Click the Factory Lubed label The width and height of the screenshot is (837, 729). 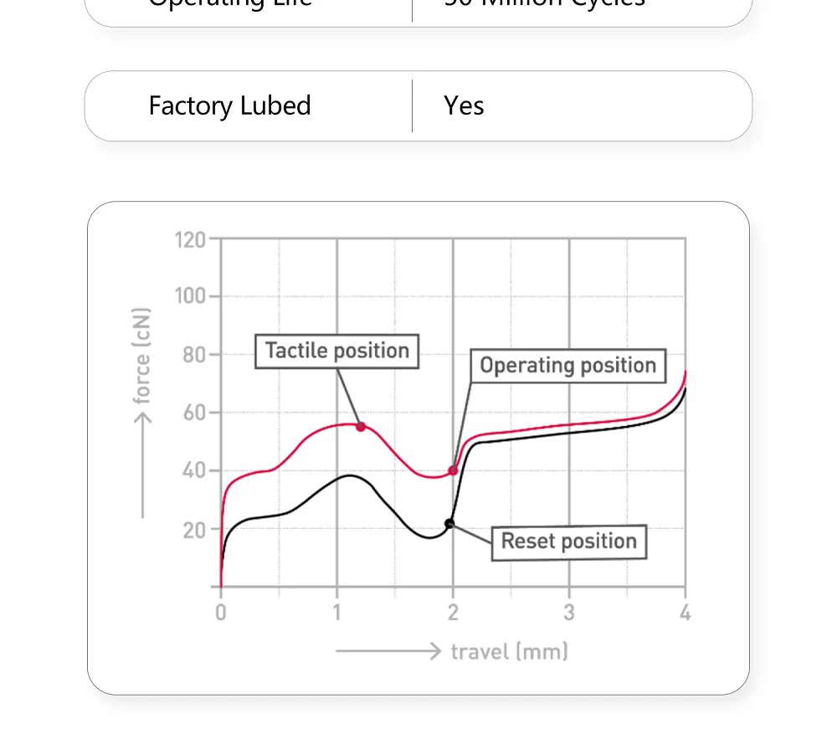pos(229,106)
